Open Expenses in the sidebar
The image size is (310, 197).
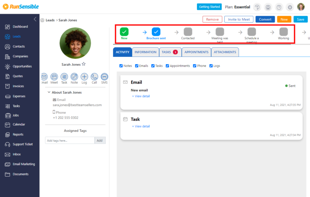15,96
